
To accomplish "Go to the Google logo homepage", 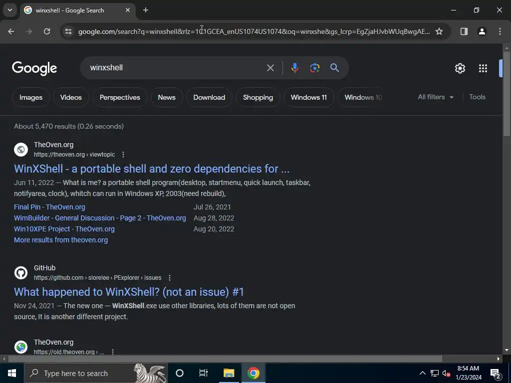I will (x=34, y=68).
